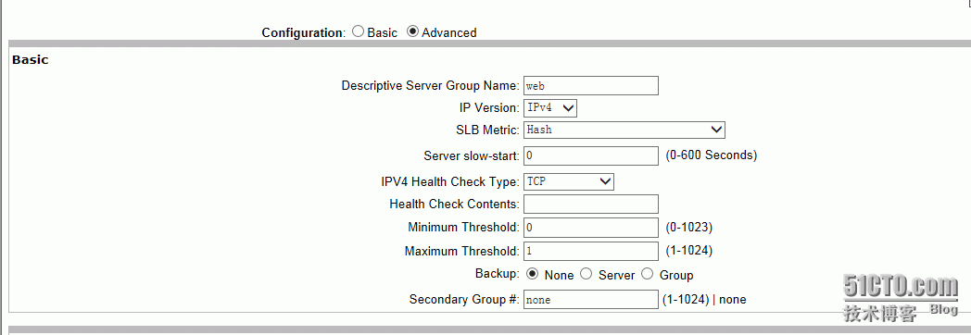Click the Descriptive Server Group Name field
The height and width of the screenshot is (335, 971).
pos(591,85)
